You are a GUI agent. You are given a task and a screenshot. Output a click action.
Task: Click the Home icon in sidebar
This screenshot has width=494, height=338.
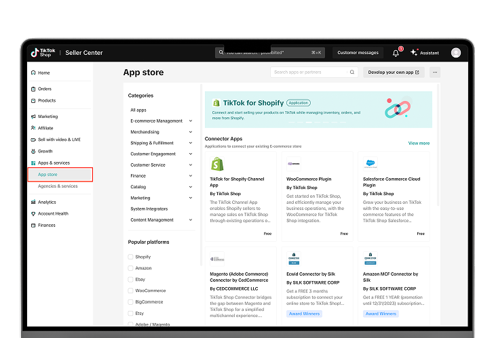(x=33, y=72)
